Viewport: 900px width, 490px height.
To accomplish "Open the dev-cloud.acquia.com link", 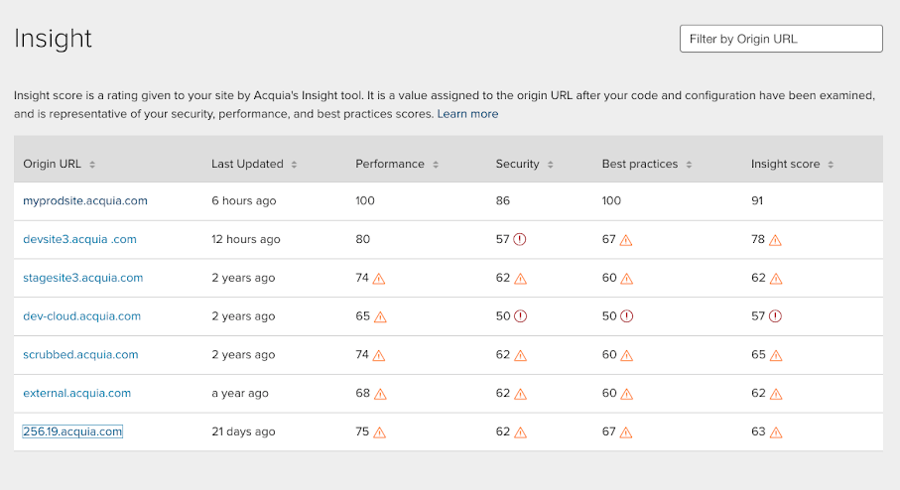I will point(81,316).
